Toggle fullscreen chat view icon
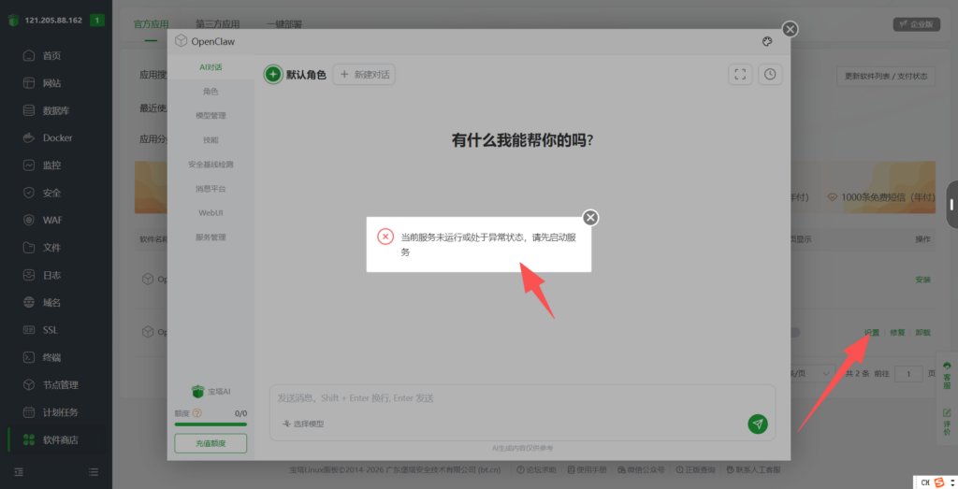Viewport: 958px width, 489px height. [x=740, y=75]
